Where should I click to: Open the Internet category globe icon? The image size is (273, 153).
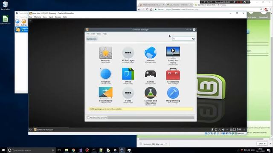(151, 53)
